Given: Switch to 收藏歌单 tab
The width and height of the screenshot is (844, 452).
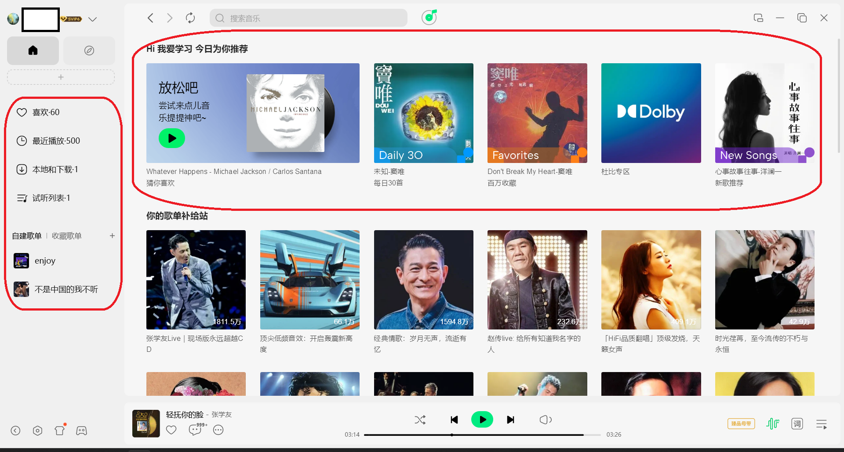Looking at the screenshot, I should (67, 236).
